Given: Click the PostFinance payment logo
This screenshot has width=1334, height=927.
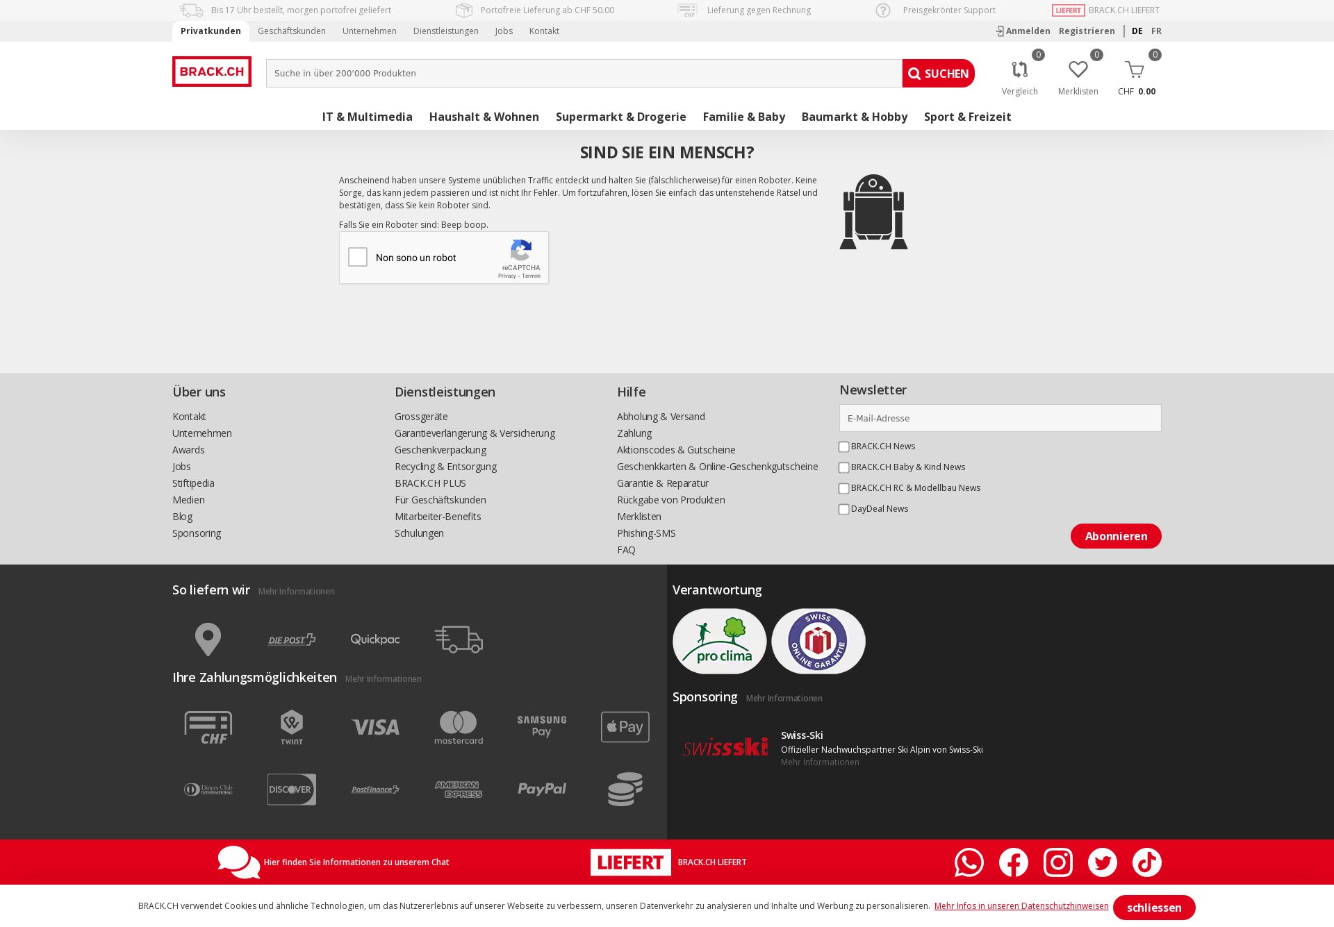Looking at the screenshot, I should point(375,790).
